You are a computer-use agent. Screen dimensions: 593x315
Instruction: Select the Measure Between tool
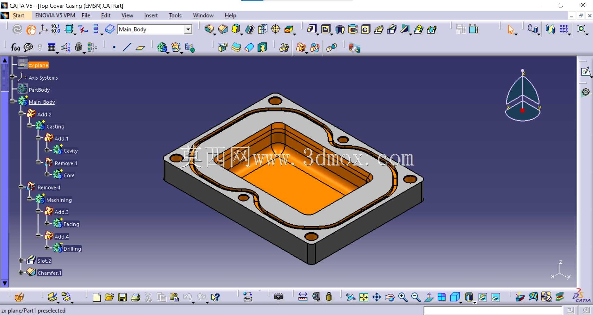click(x=303, y=297)
